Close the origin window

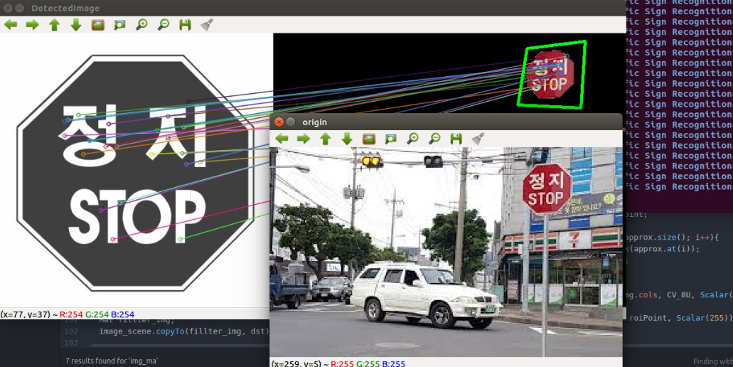[x=279, y=122]
